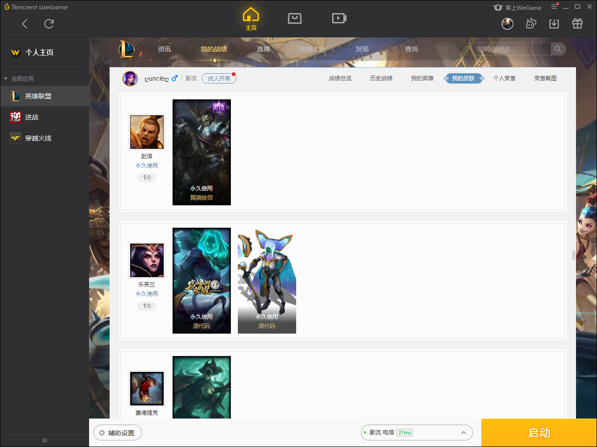Click the search magnifier icon
The width and height of the screenshot is (597, 447).
(x=558, y=49)
